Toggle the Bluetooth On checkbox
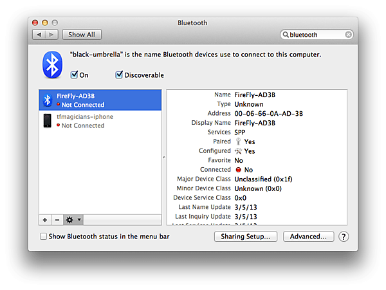386x290 pixels. click(x=75, y=75)
